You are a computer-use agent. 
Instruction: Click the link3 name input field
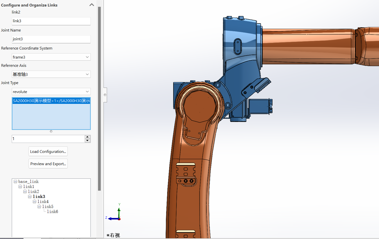point(51,21)
